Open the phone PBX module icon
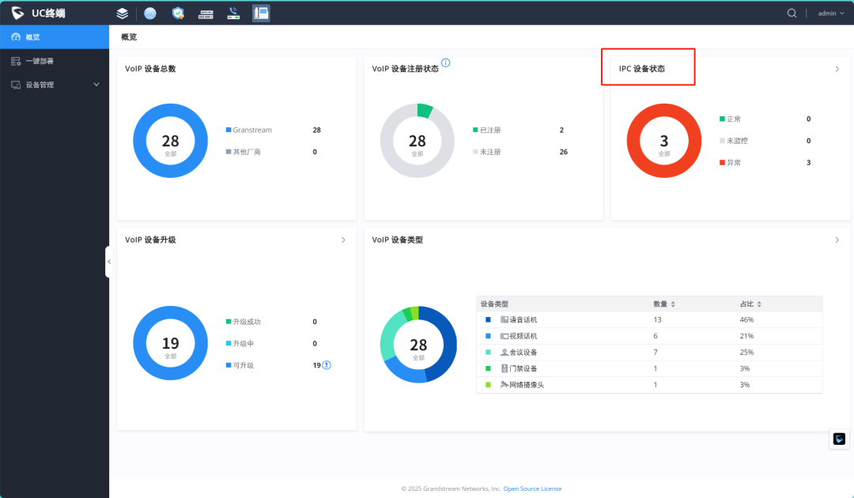 233,13
